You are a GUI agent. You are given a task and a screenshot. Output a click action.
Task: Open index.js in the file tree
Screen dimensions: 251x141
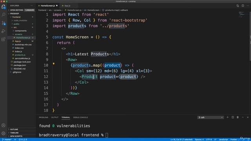tap(22, 51)
